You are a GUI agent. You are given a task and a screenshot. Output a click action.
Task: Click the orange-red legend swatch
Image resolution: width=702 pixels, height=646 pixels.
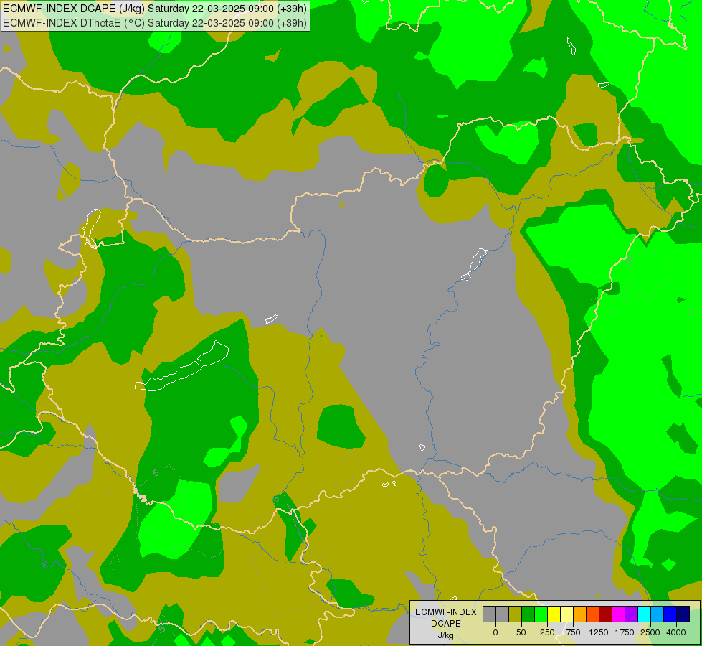coord(593,614)
